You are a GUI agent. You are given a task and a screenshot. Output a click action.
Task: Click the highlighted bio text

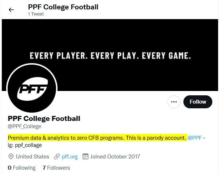(x=97, y=138)
